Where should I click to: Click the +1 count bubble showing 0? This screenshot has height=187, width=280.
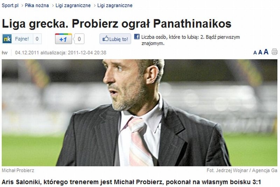pyautogui.click(x=79, y=39)
